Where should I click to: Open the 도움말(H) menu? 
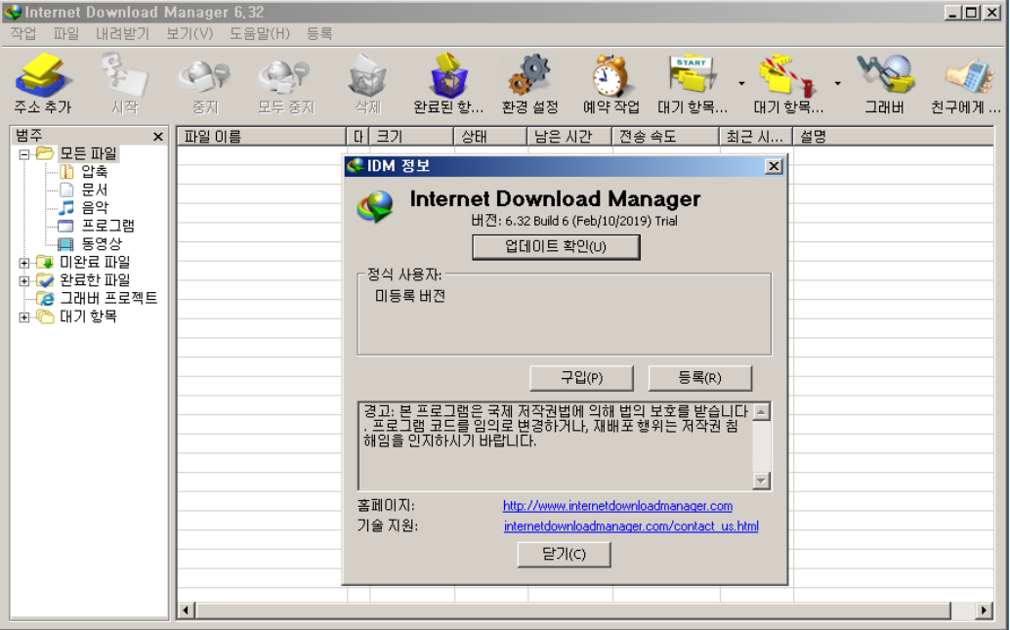pyautogui.click(x=260, y=33)
